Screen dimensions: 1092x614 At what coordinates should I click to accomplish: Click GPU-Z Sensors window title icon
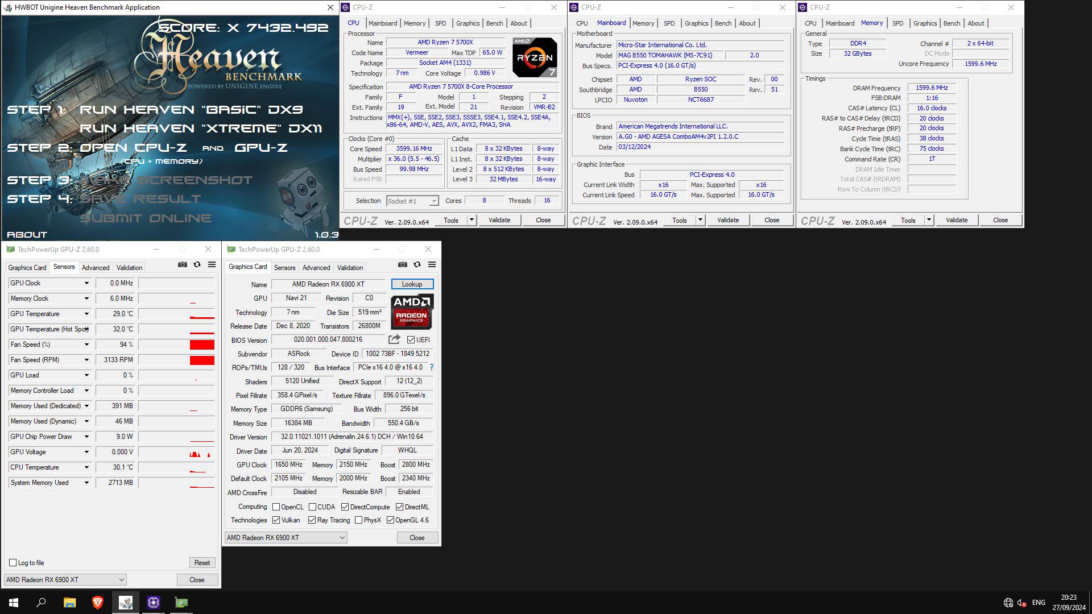10,249
